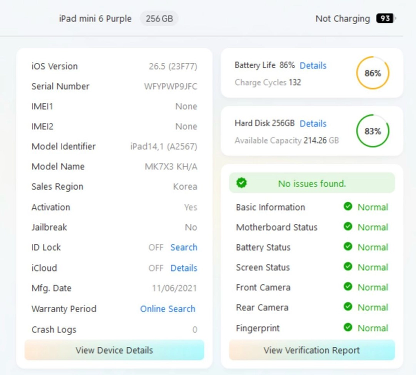Image resolution: width=416 pixels, height=375 pixels.
Task: Click the IMEI2 None value
Action: click(186, 126)
